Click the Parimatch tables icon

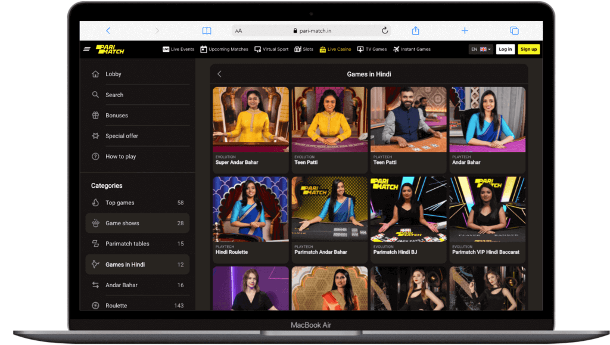coord(95,244)
